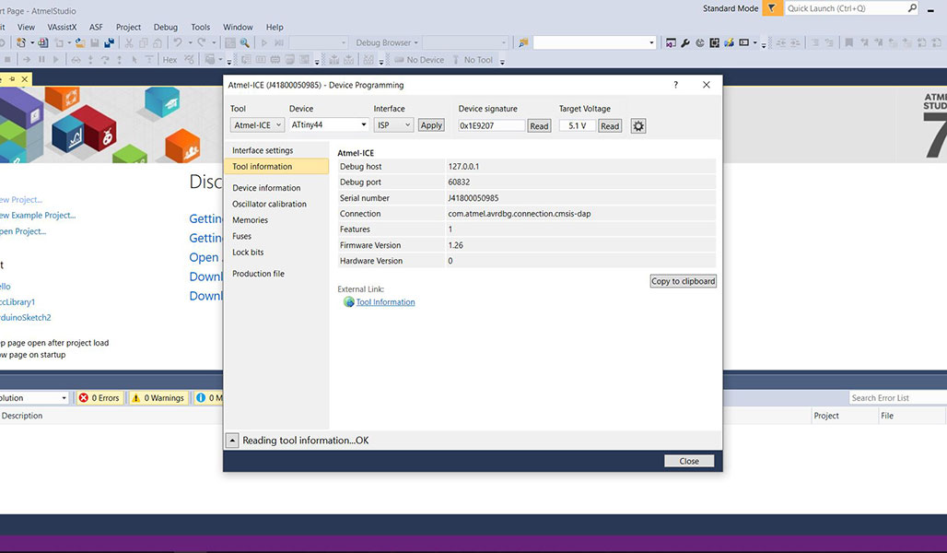Screen dimensions: 947x553
Task: Click Read next to Target Voltage
Action: tap(610, 125)
